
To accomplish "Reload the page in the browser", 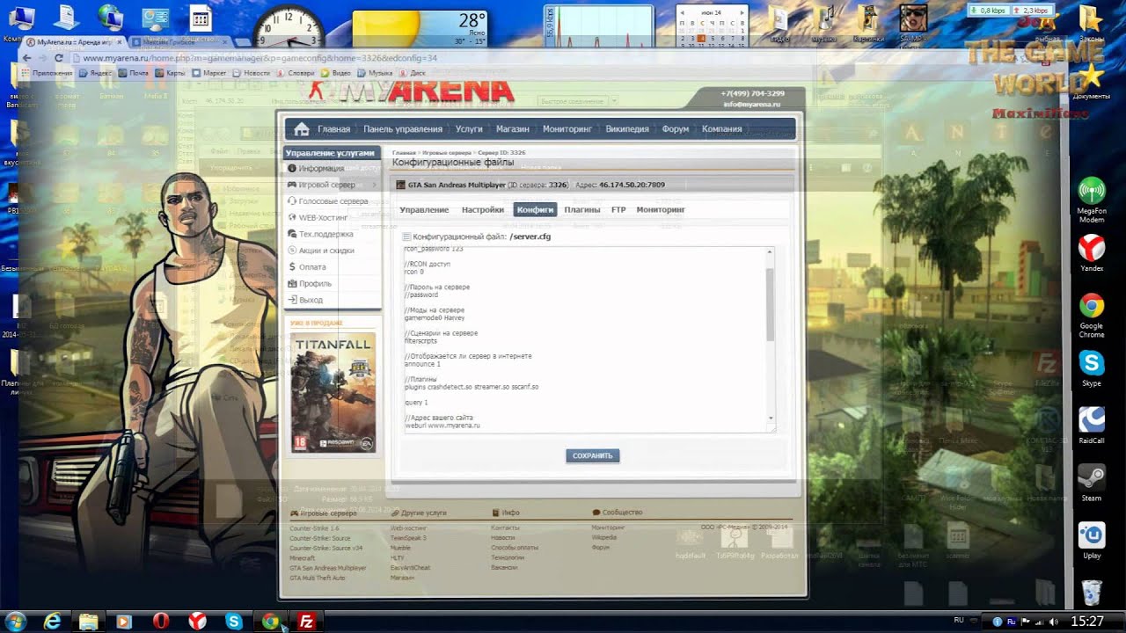I will [x=59, y=58].
